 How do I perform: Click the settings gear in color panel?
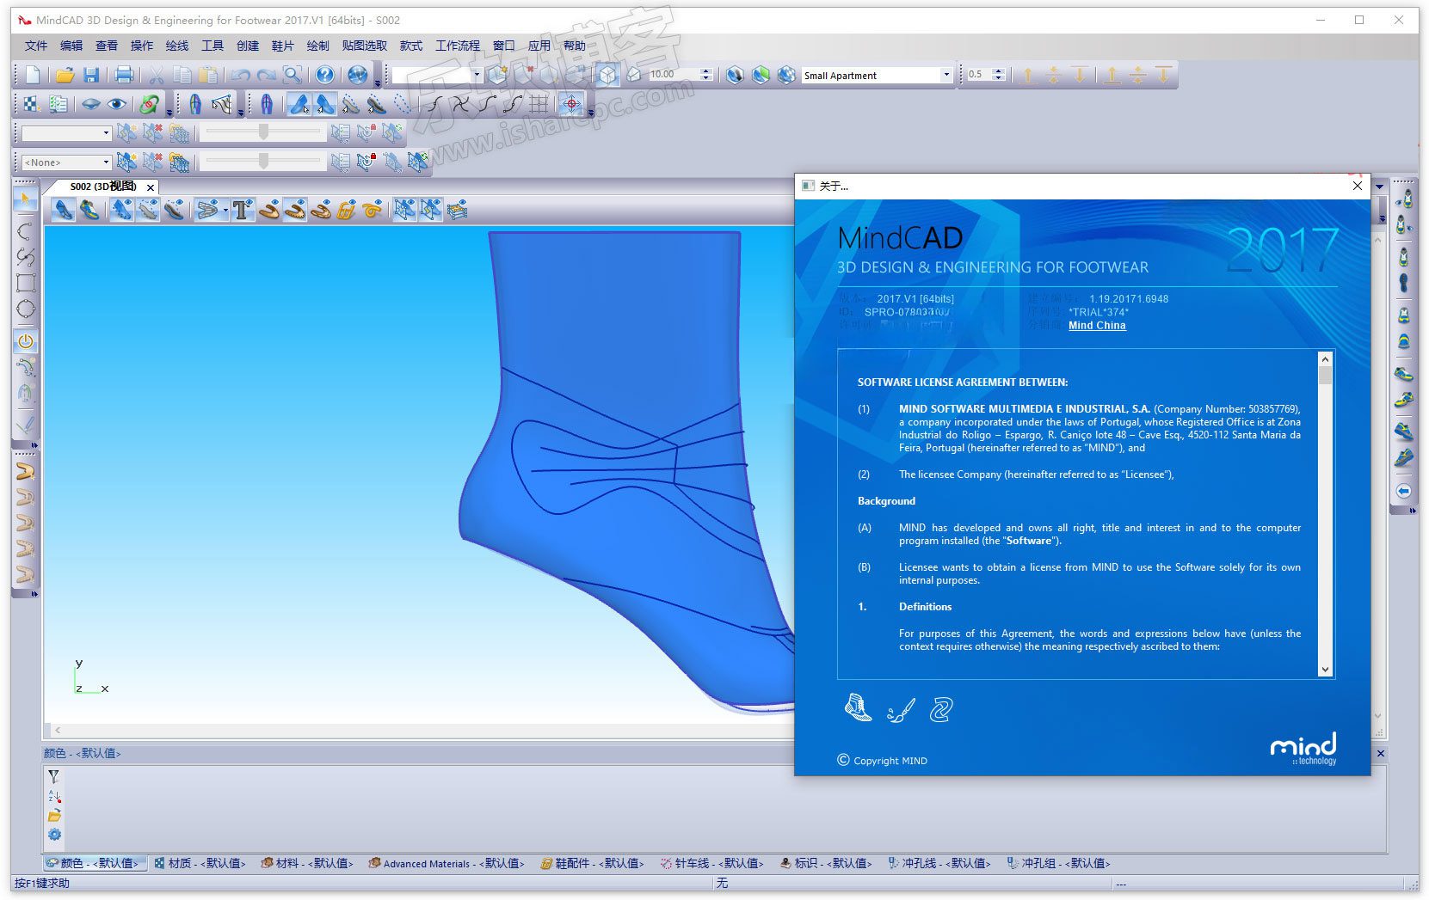(x=54, y=835)
